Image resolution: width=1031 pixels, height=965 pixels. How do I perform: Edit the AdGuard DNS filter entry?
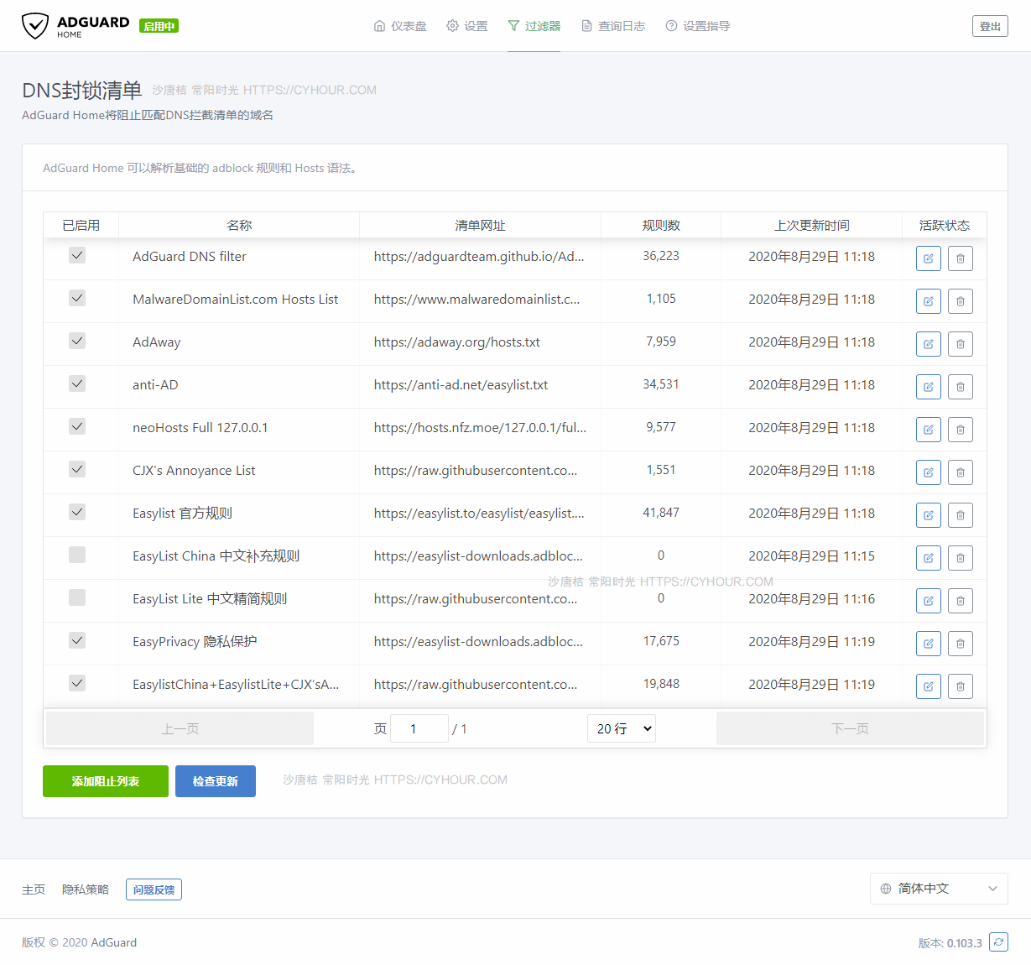pyautogui.click(x=929, y=258)
